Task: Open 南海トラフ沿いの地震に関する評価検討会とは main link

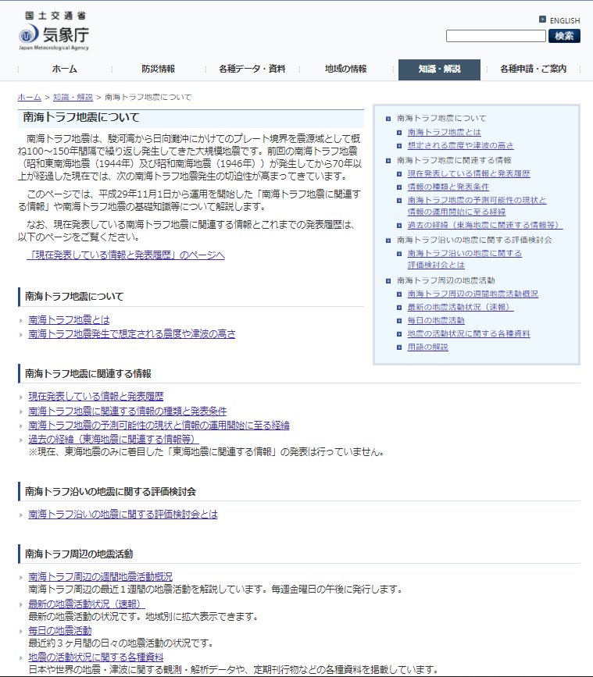Action: coord(123,515)
